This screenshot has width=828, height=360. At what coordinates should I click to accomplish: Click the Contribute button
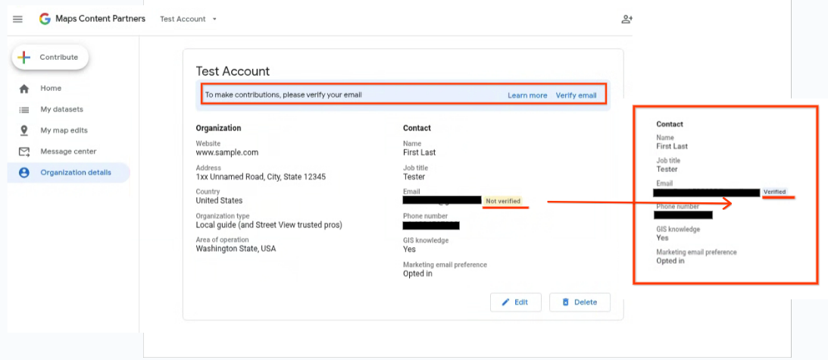tap(50, 57)
